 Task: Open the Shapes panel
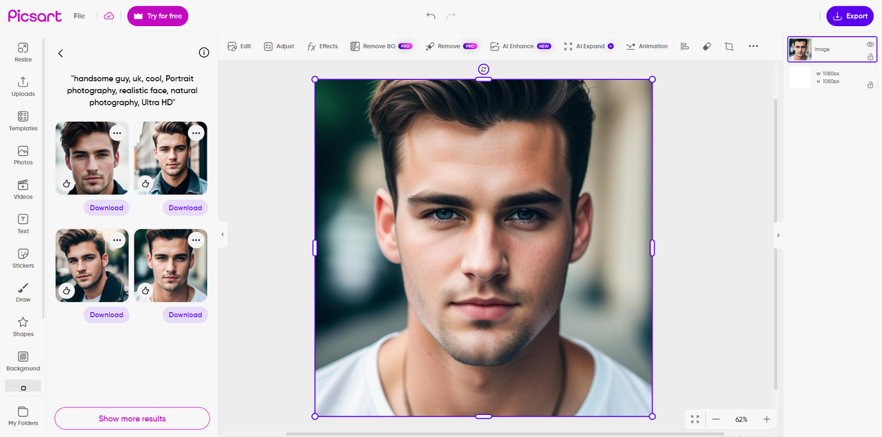tap(23, 327)
